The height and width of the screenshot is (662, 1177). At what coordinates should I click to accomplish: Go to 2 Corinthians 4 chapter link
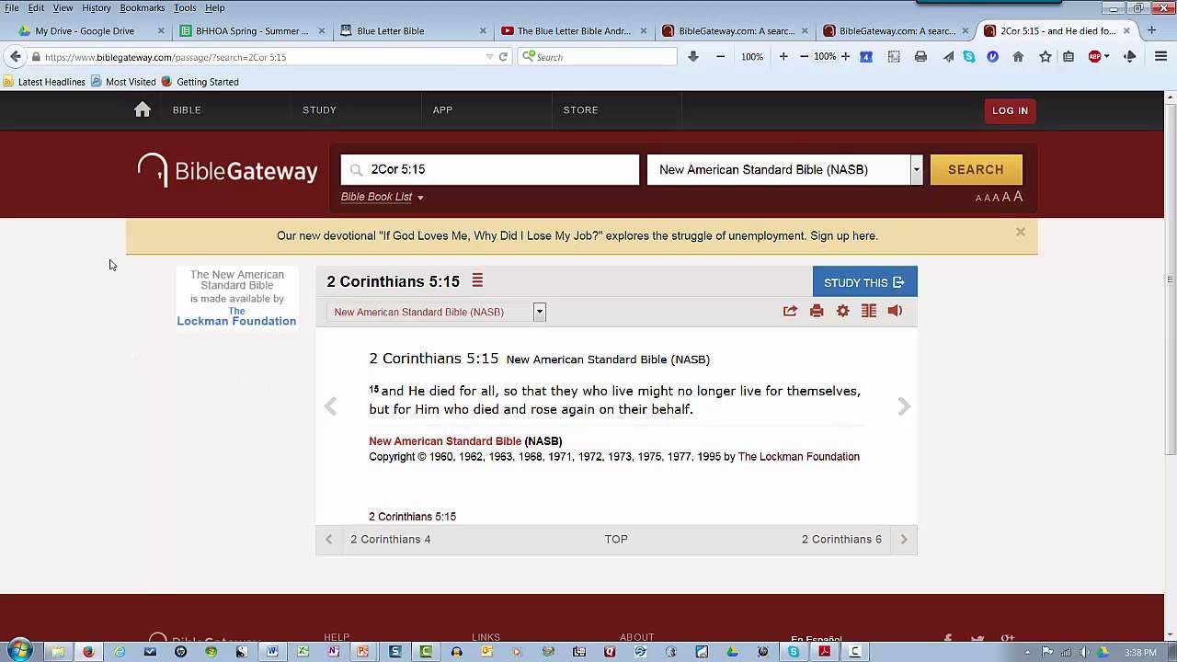(x=390, y=540)
